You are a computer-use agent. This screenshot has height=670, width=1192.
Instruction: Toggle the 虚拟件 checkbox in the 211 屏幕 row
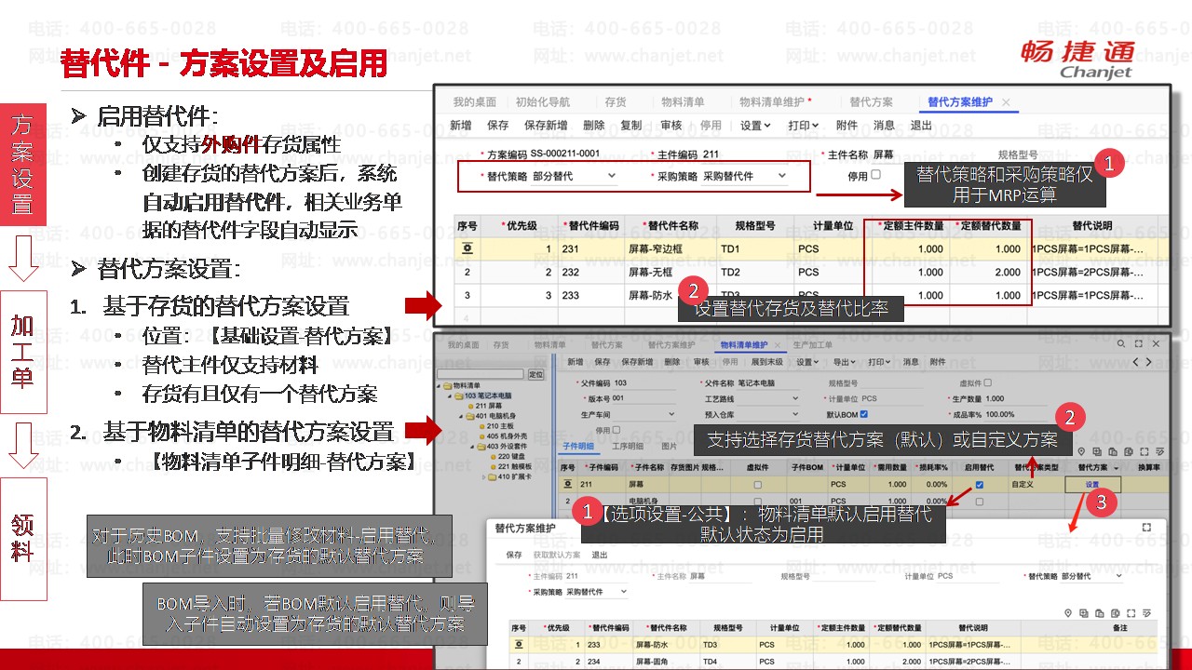757,485
